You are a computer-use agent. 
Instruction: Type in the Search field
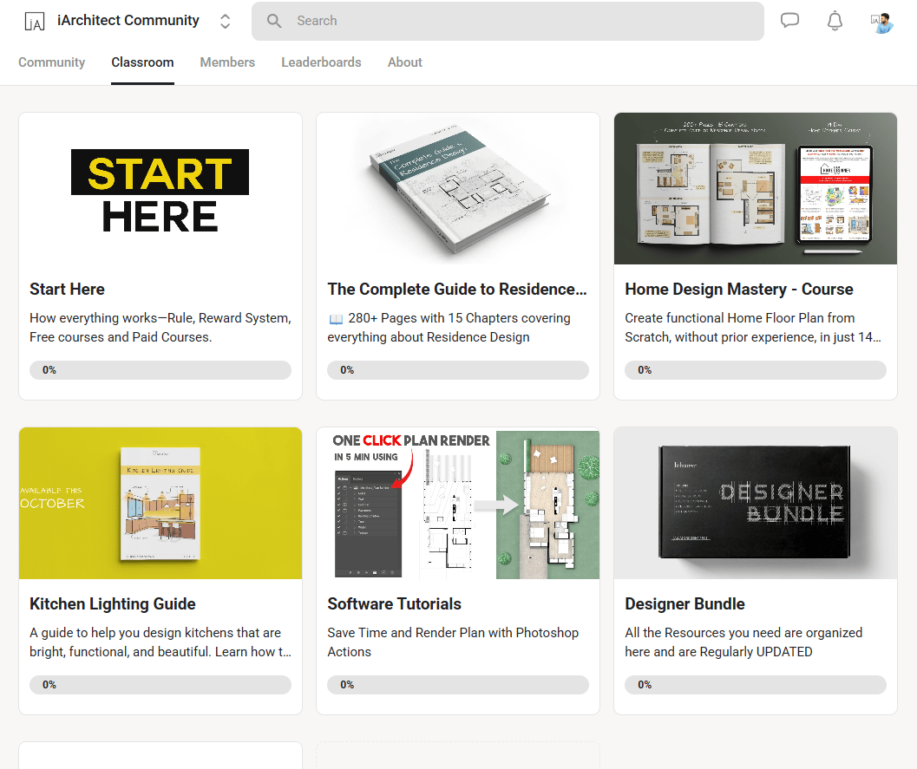(x=521, y=21)
